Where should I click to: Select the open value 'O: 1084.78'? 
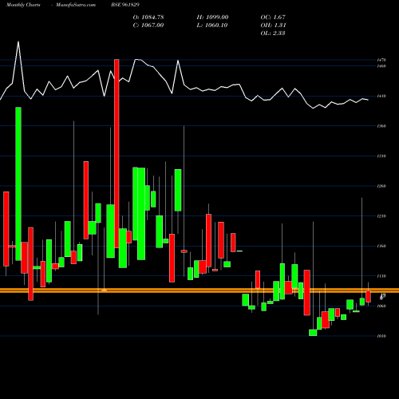148,18
